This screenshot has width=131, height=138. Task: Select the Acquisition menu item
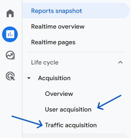point(54,78)
